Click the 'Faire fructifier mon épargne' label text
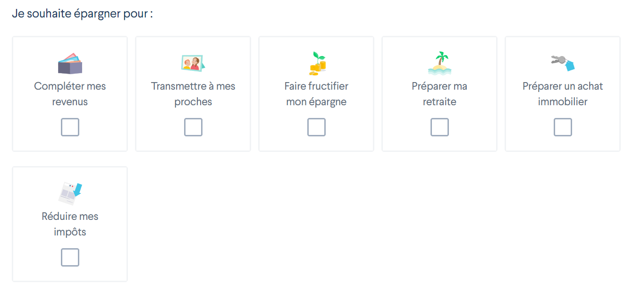The image size is (633, 293). [x=316, y=94]
